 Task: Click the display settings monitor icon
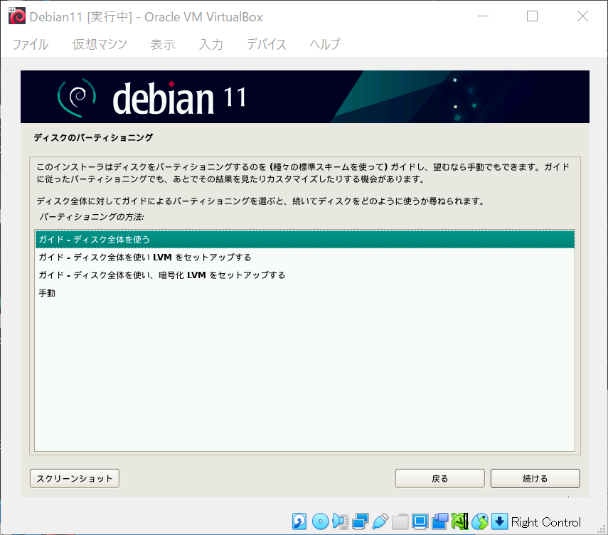[x=420, y=521]
